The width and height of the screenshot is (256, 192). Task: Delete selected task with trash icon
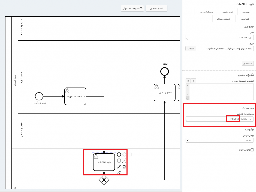click(124, 167)
